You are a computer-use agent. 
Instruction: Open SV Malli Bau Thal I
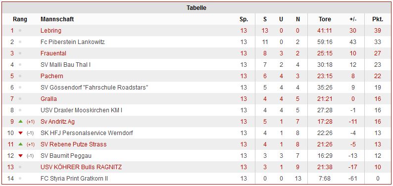click(65, 65)
